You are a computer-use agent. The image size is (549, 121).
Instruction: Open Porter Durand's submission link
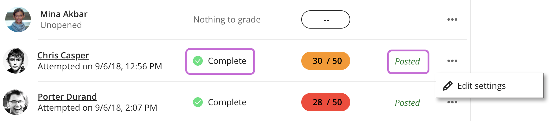click(67, 97)
